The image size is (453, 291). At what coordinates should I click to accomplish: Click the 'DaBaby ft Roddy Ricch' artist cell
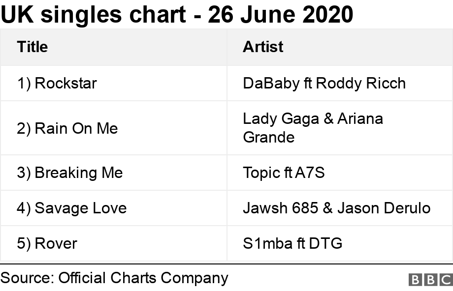point(324,83)
